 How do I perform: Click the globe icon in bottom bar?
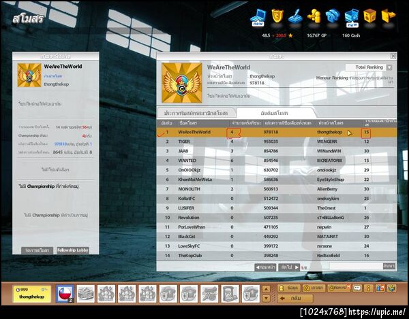click(x=392, y=288)
